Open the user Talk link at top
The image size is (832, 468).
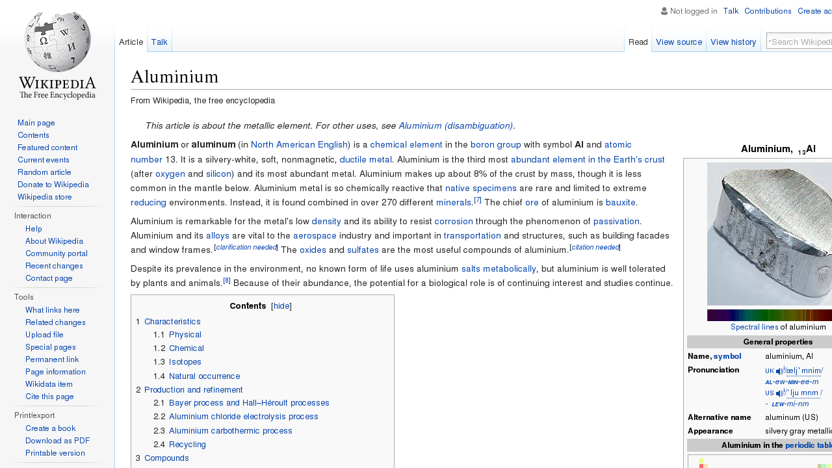click(731, 11)
